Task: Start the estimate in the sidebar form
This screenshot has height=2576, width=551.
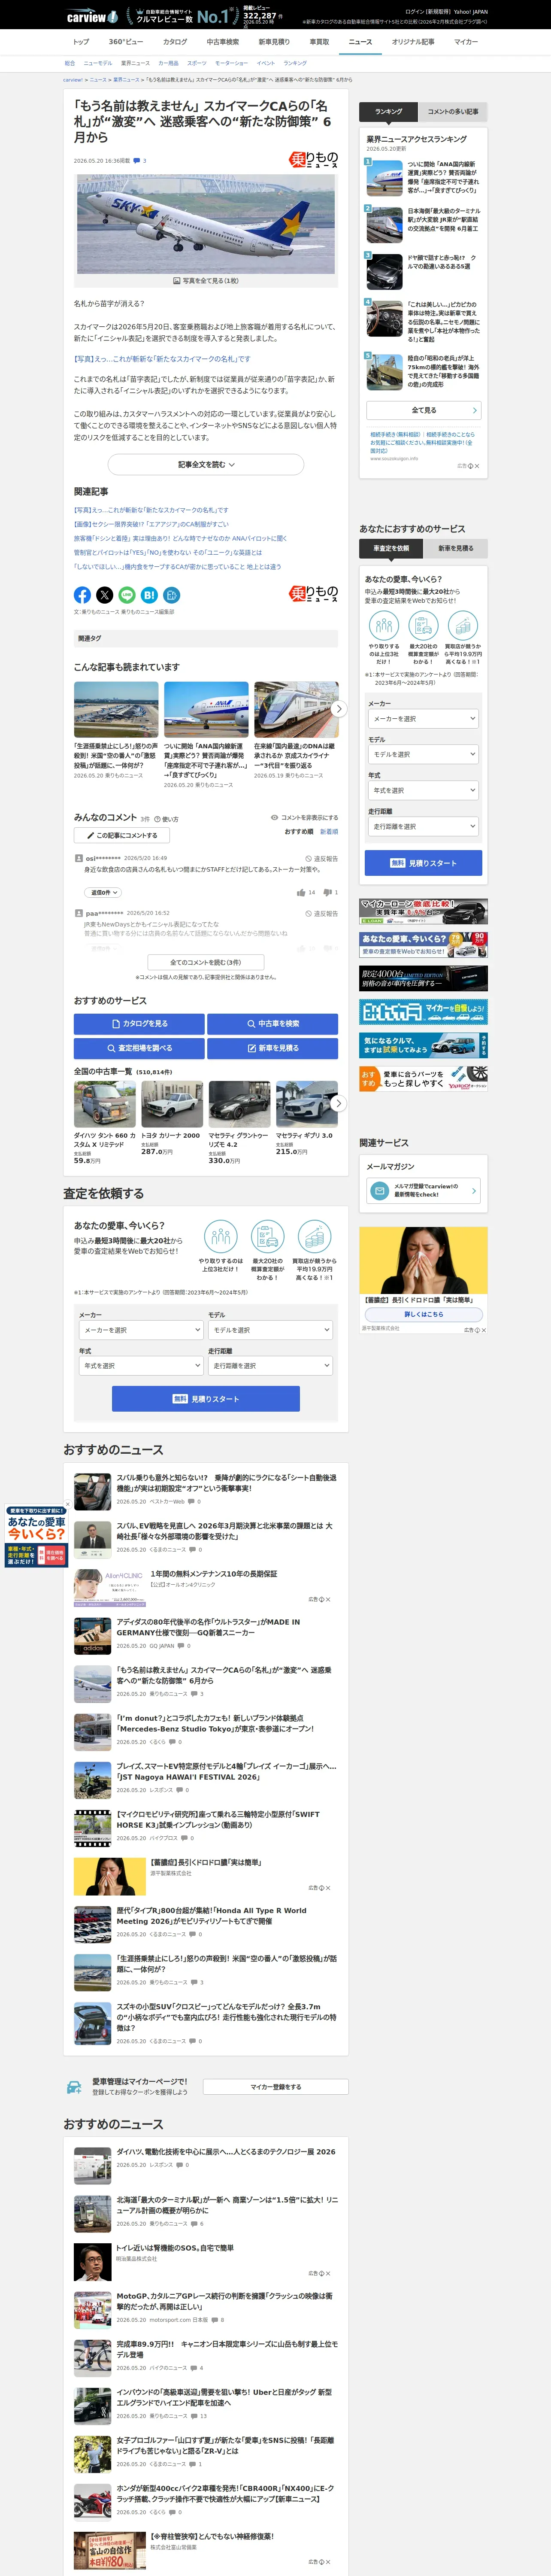Action: [x=423, y=863]
